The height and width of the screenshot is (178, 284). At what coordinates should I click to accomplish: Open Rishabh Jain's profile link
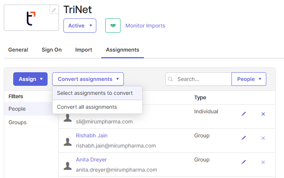pos(92,135)
